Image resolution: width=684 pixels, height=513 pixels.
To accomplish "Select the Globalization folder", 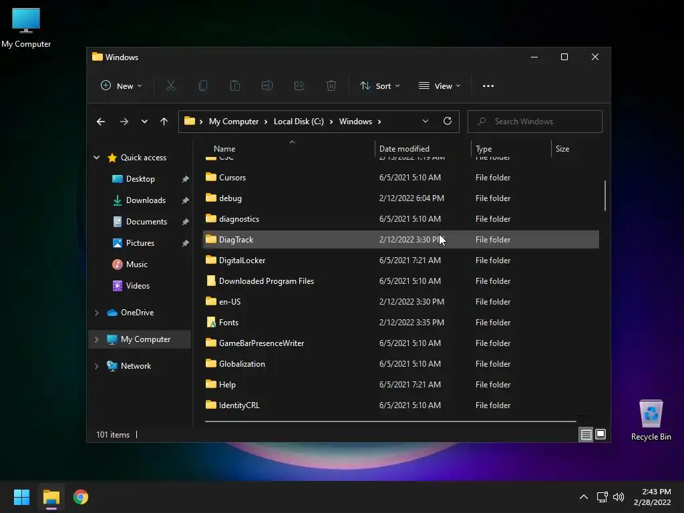I will [x=401, y=364].
